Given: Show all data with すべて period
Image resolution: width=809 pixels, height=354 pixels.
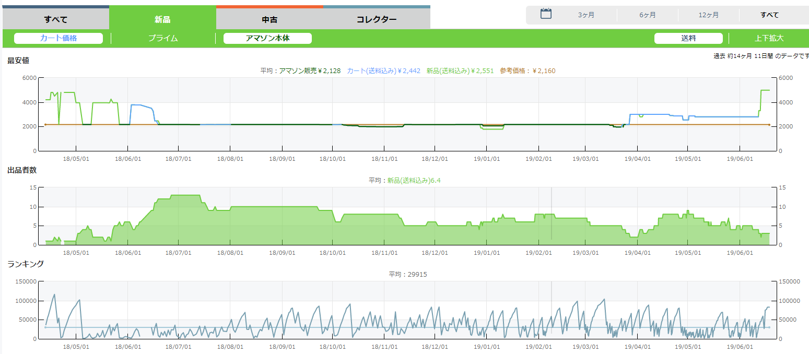Looking at the screenshot, I should point(769,15).
